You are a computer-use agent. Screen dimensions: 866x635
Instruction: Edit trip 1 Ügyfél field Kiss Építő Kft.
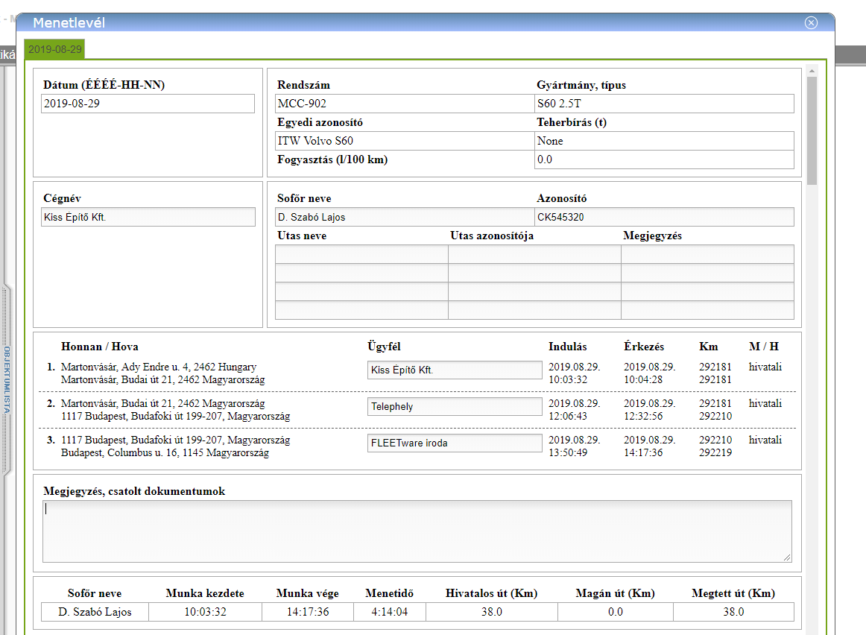pos(455,370)
